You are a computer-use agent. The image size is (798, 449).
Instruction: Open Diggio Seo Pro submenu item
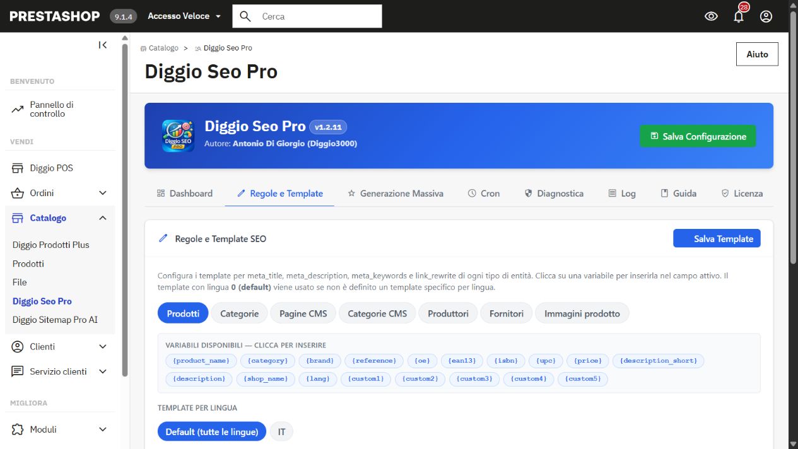42,301
